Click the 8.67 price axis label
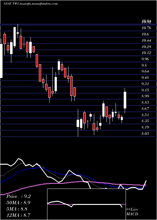This screenshot has height=220, width=157. [145, 108]
